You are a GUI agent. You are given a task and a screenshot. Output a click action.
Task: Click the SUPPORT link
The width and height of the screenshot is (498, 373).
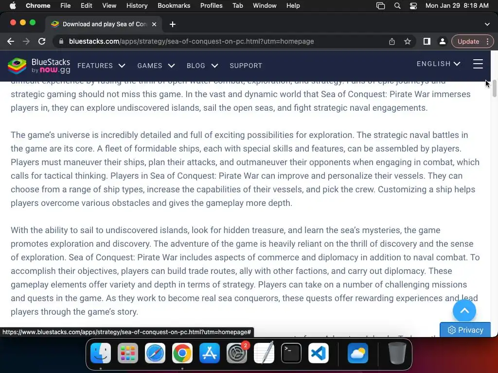[246, 66]
